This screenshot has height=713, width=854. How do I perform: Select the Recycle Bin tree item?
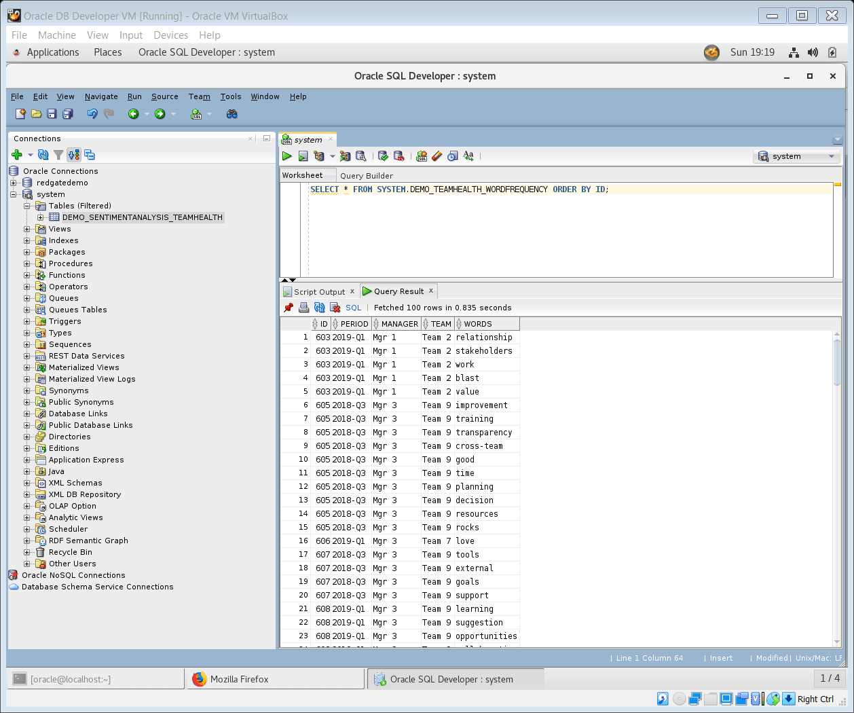70,552
